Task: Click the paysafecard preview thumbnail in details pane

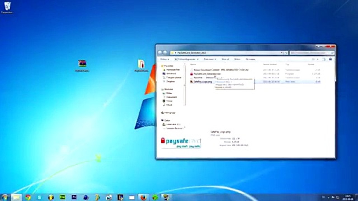Action: 181,142
